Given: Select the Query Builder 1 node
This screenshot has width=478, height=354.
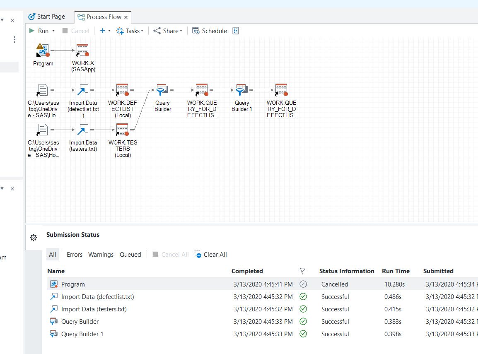Looking at the screenshot, I should click(241, 90).
